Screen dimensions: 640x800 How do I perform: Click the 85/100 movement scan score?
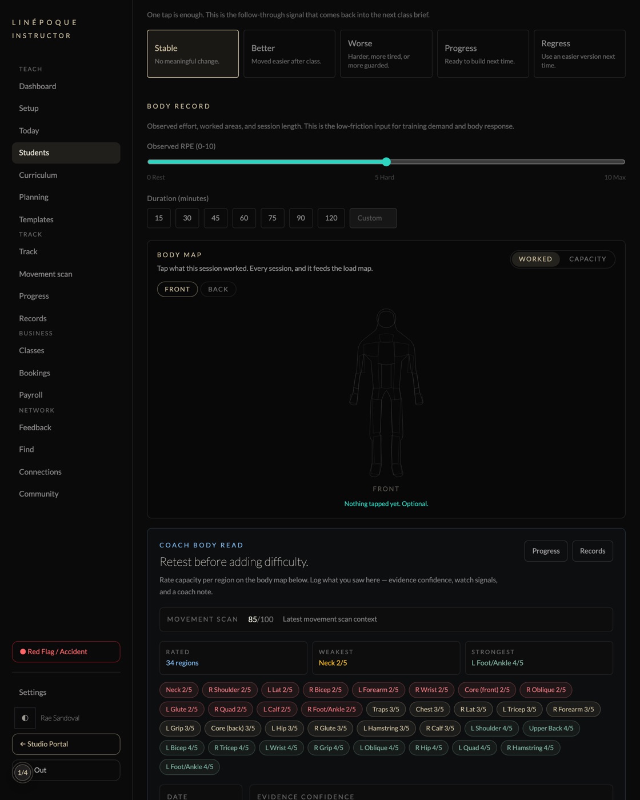pyautogui.click(x=261, y=619)
